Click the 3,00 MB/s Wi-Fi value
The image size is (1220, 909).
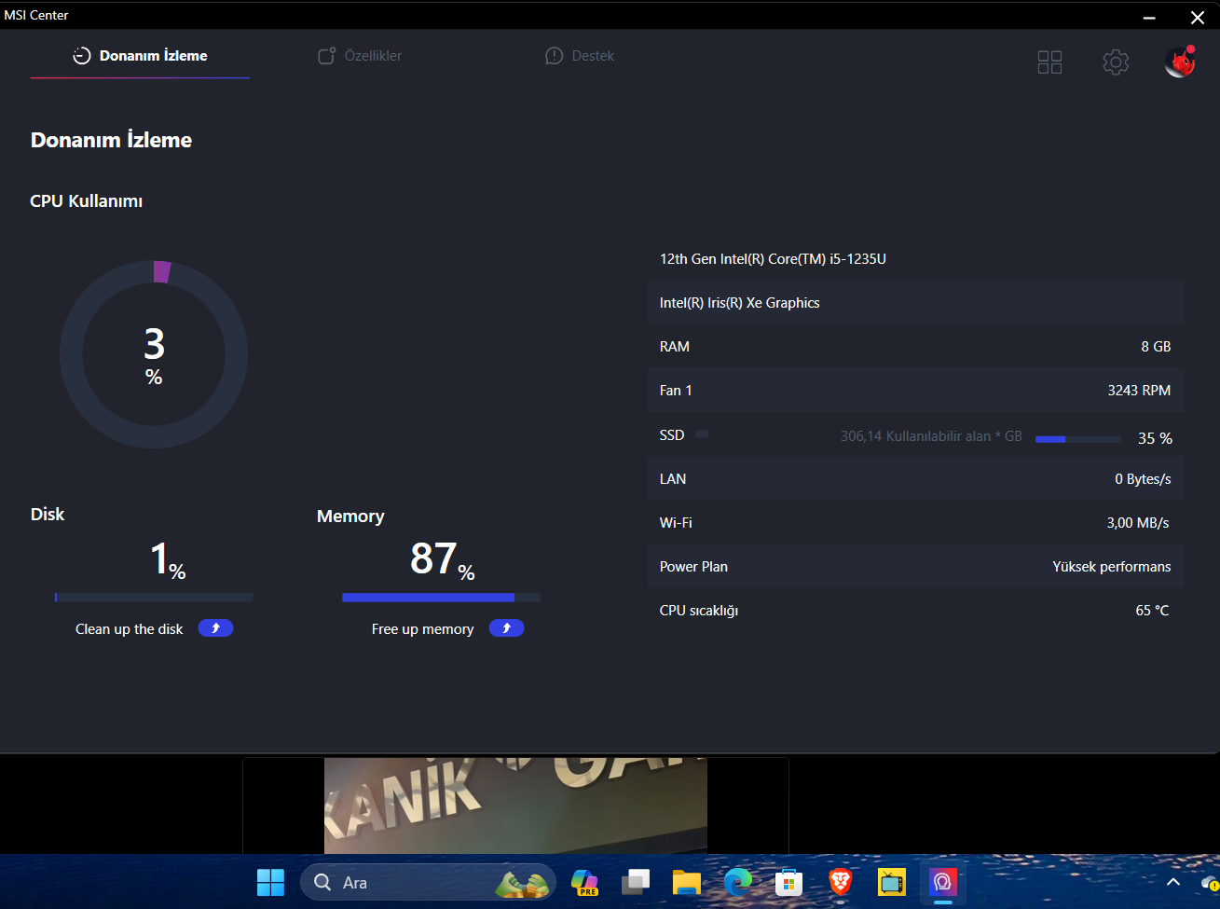[1138, 523]
